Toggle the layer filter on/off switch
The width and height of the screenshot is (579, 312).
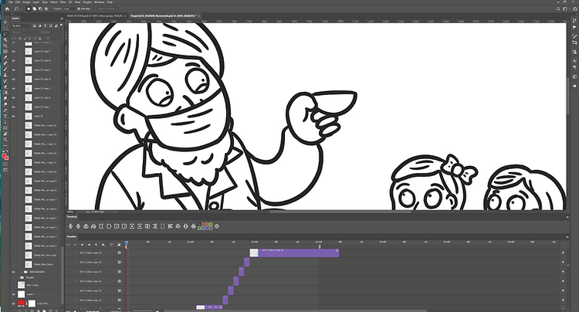pos(60,25)
